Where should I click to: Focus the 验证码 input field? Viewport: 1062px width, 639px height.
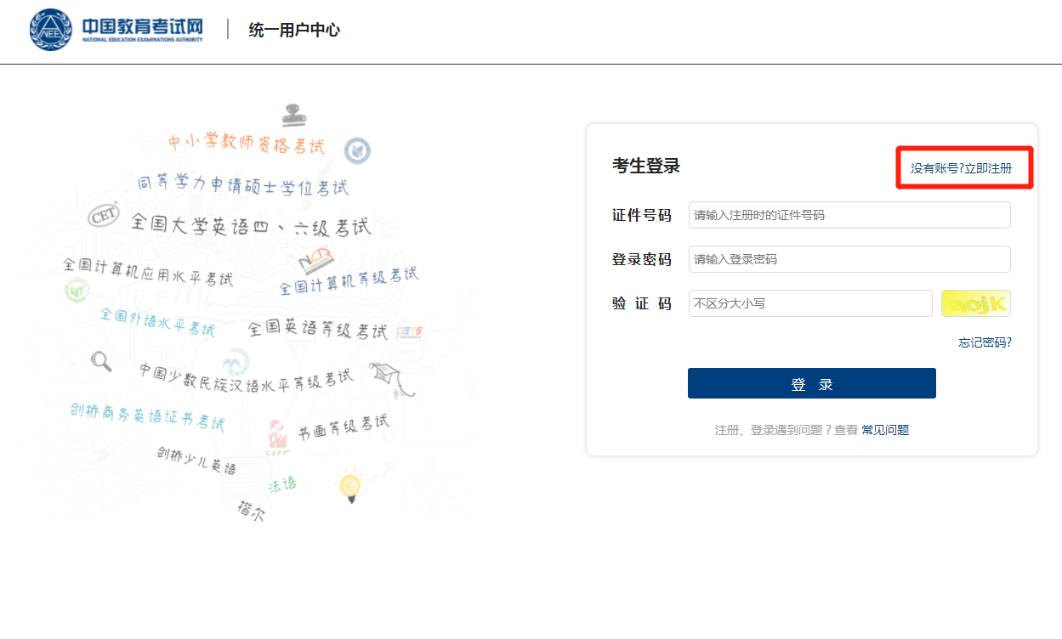809,303
